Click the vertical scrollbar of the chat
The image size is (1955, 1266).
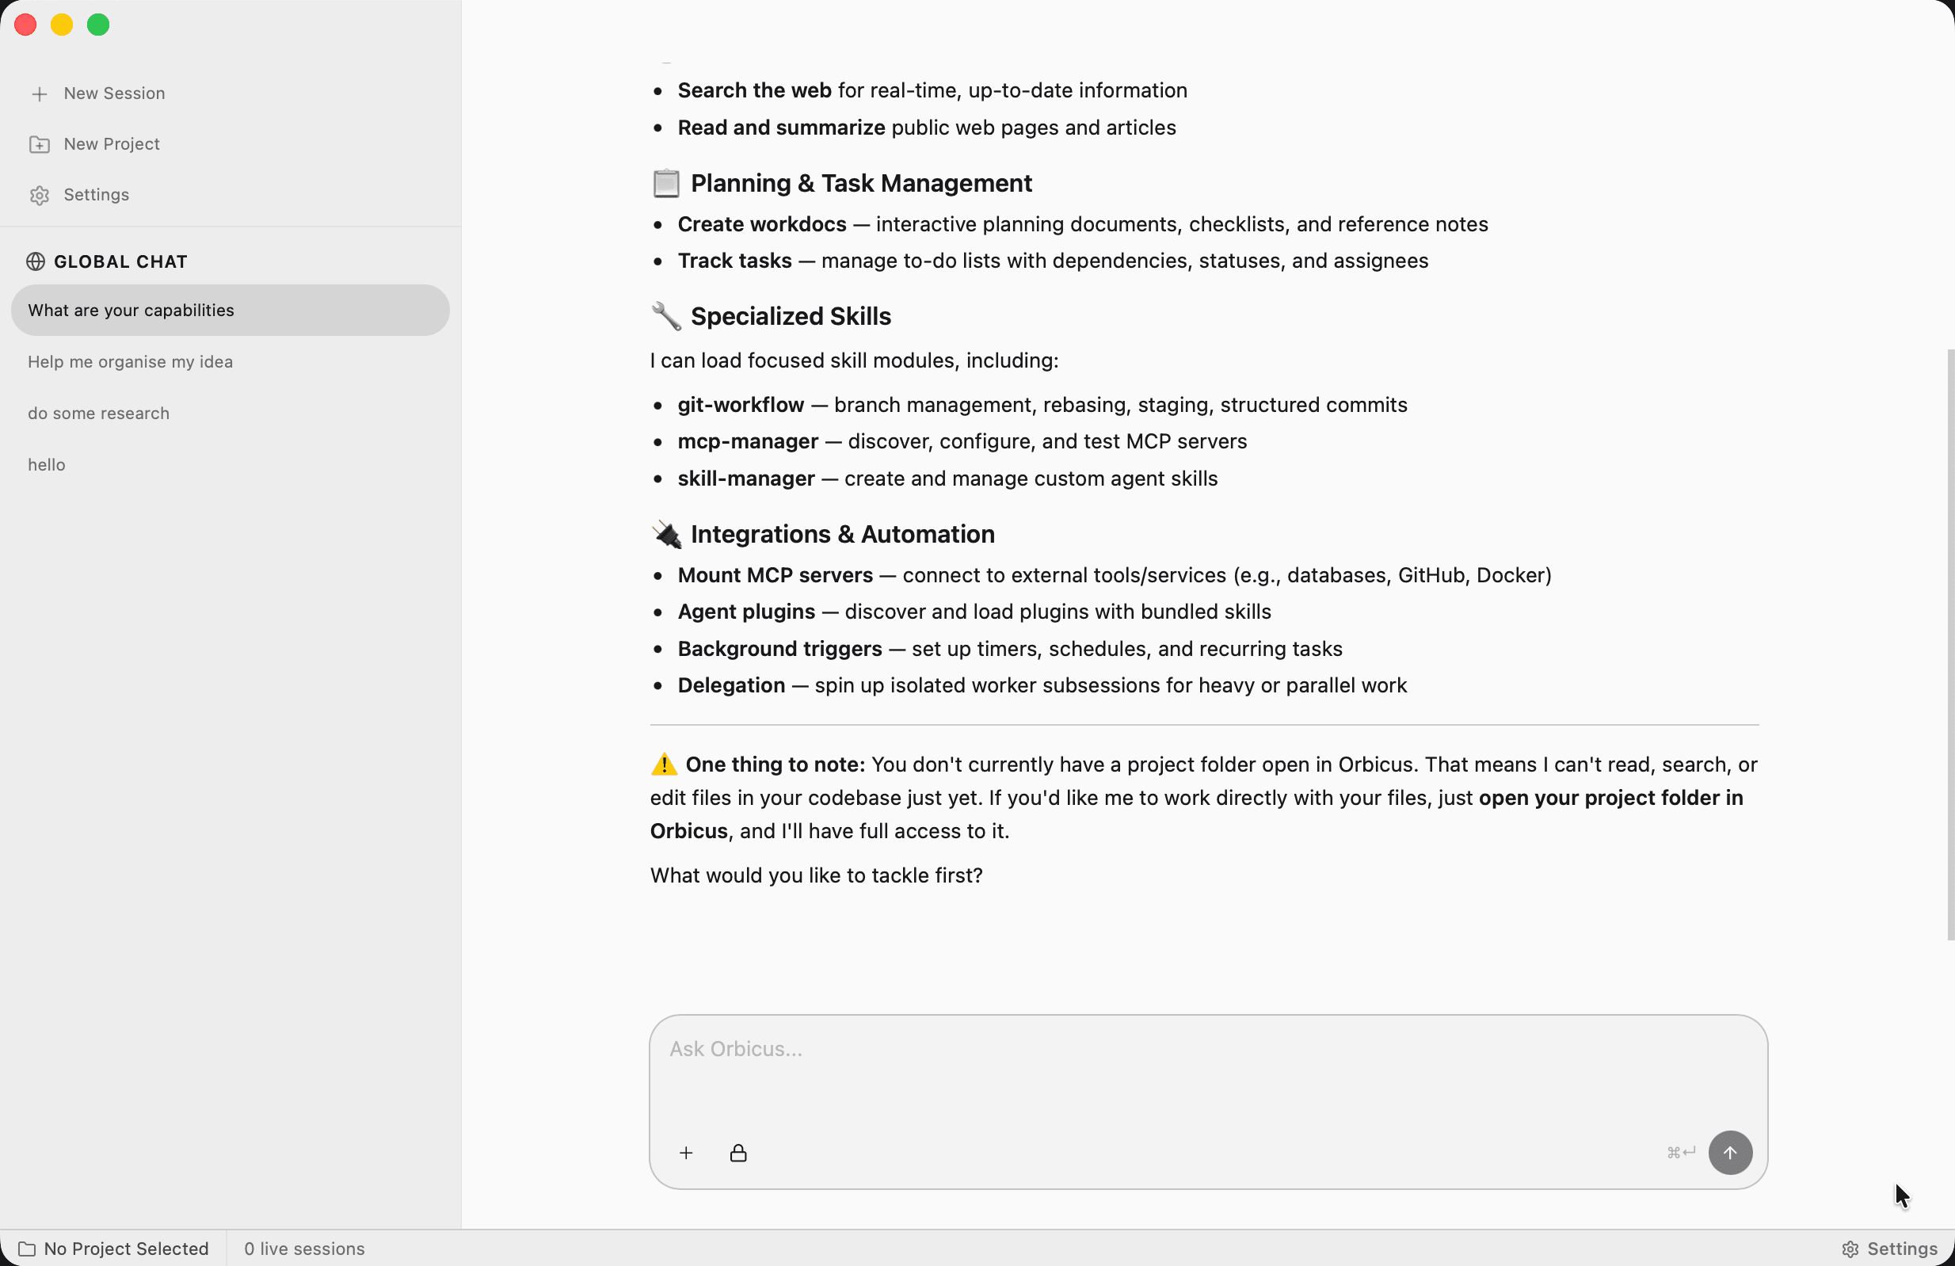(x=1950, y=645)
